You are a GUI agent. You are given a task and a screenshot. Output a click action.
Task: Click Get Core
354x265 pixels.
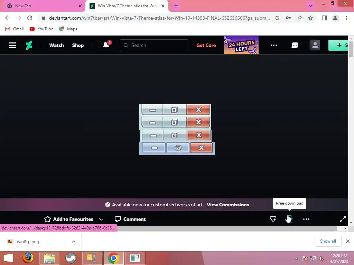point(206,45)
